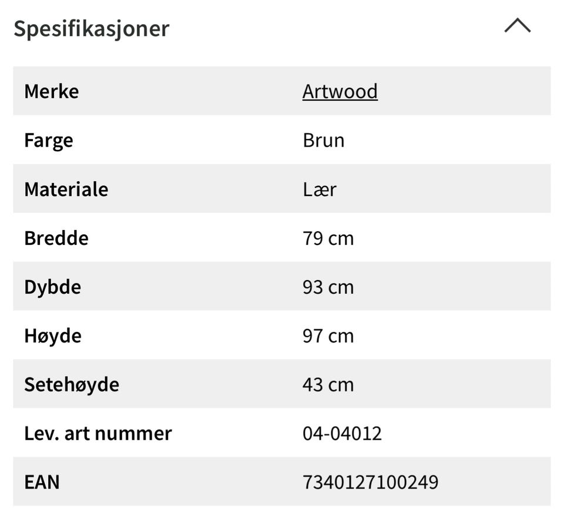
Task: Click the Materiale row label
Action: click(x=66, y=189)
